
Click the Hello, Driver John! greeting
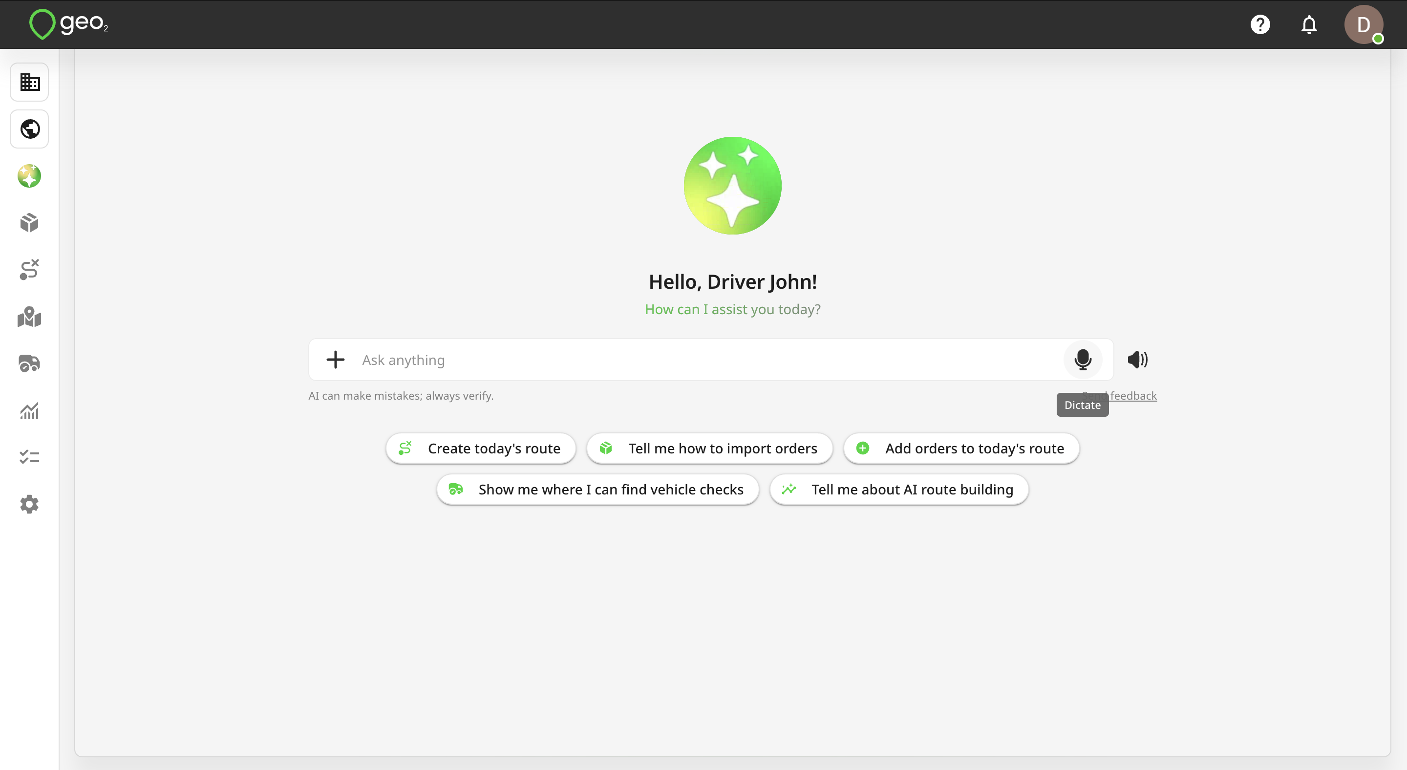[732, 282]
